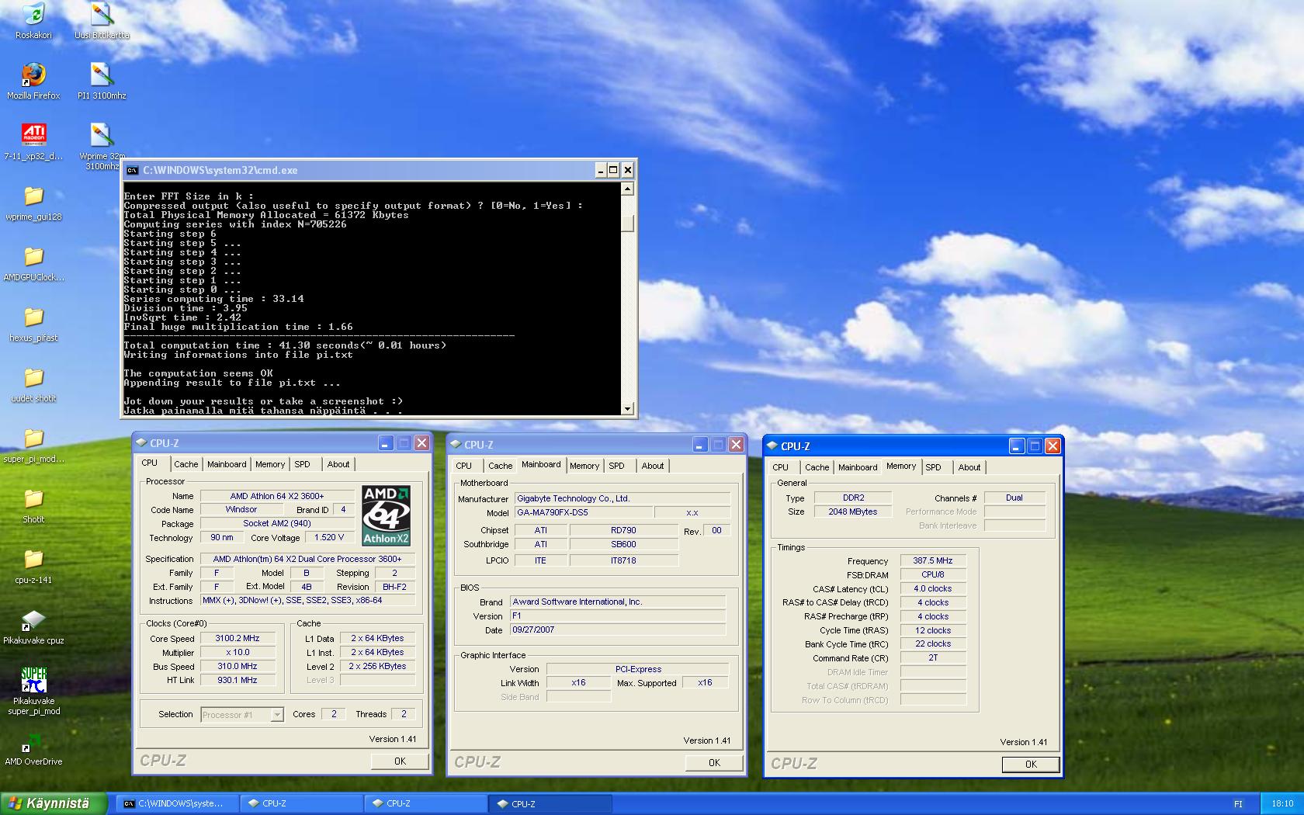Click the BIOS date 09/27/2007 field
Image resolution: width=1304 pixels, height=815 pixels.
(x=618, y=629)
